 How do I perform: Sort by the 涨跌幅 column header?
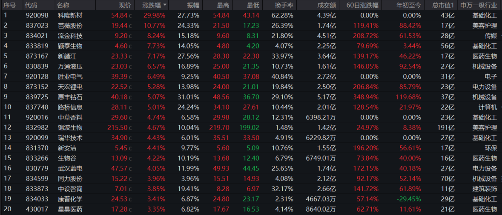click(x=155, y=5)
